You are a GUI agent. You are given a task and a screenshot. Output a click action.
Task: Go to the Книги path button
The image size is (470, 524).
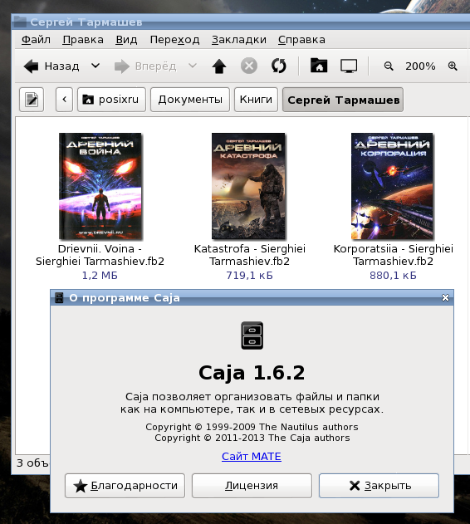256,100
